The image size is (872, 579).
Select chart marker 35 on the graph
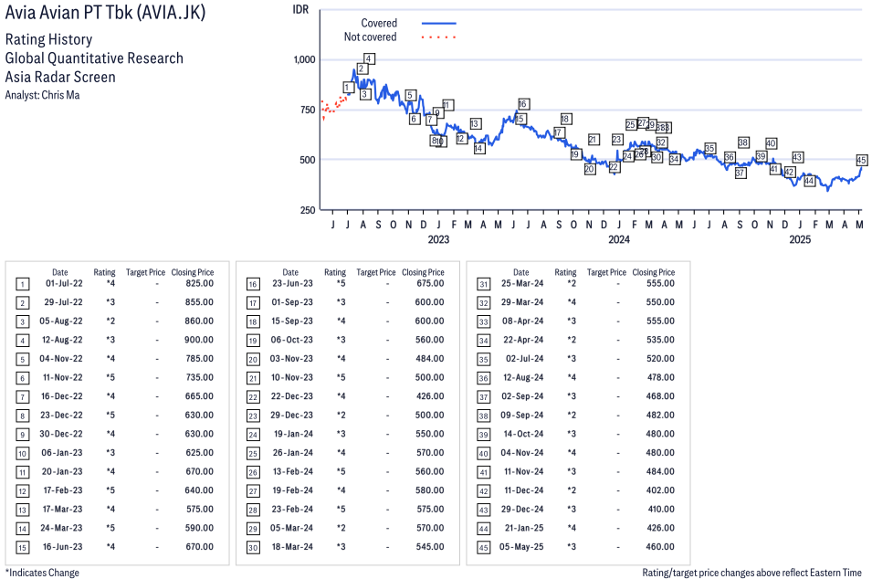(709, 149)
